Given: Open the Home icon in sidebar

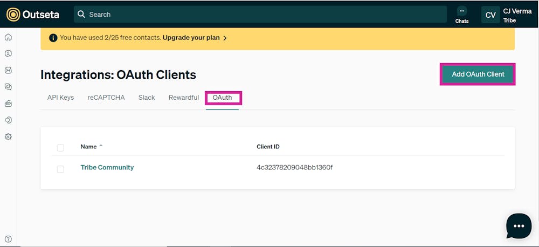Looking at the screenshot, I should click(x=8, y=37).
